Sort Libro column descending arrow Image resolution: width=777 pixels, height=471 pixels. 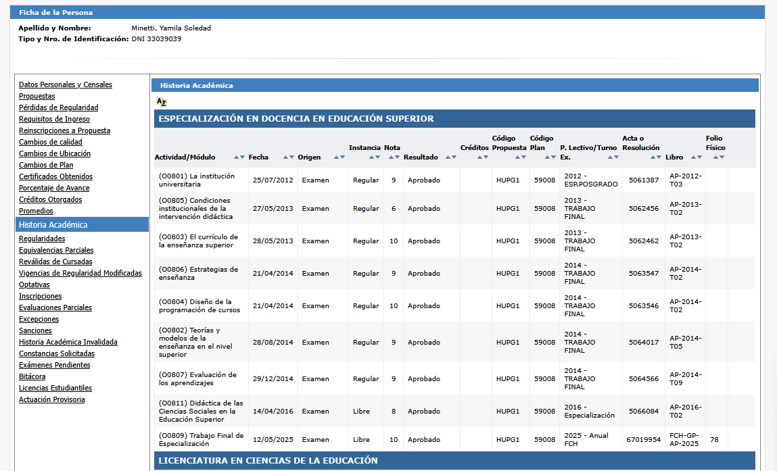[x=700, y=157]
